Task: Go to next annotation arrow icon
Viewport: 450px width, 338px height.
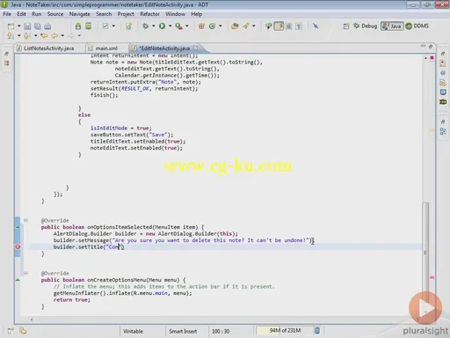Action: click(x=11, y=36)
